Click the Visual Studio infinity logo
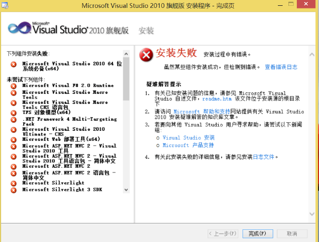The height and width of the screenshot is (242, 319). pos(20,28)
